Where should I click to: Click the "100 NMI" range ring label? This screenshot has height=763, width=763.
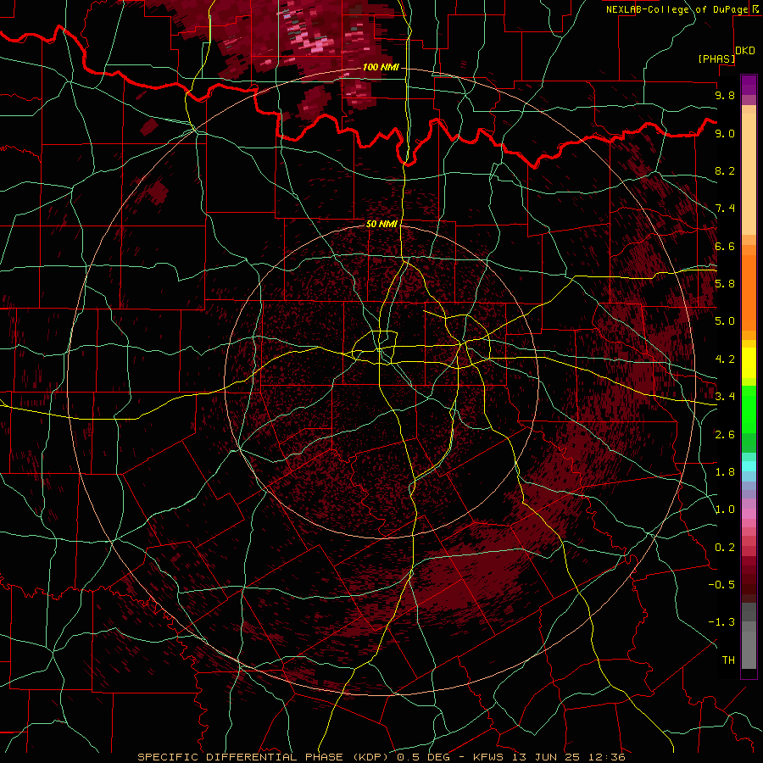click(x=381, y=67)
